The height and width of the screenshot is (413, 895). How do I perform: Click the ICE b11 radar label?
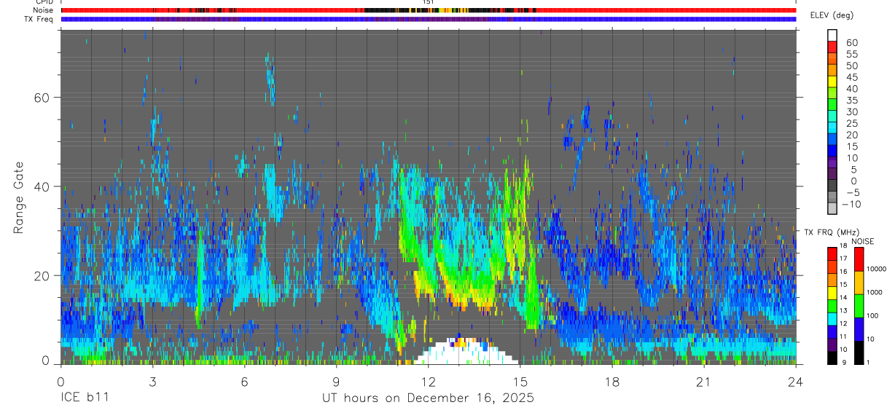click(x=86, y=398)
